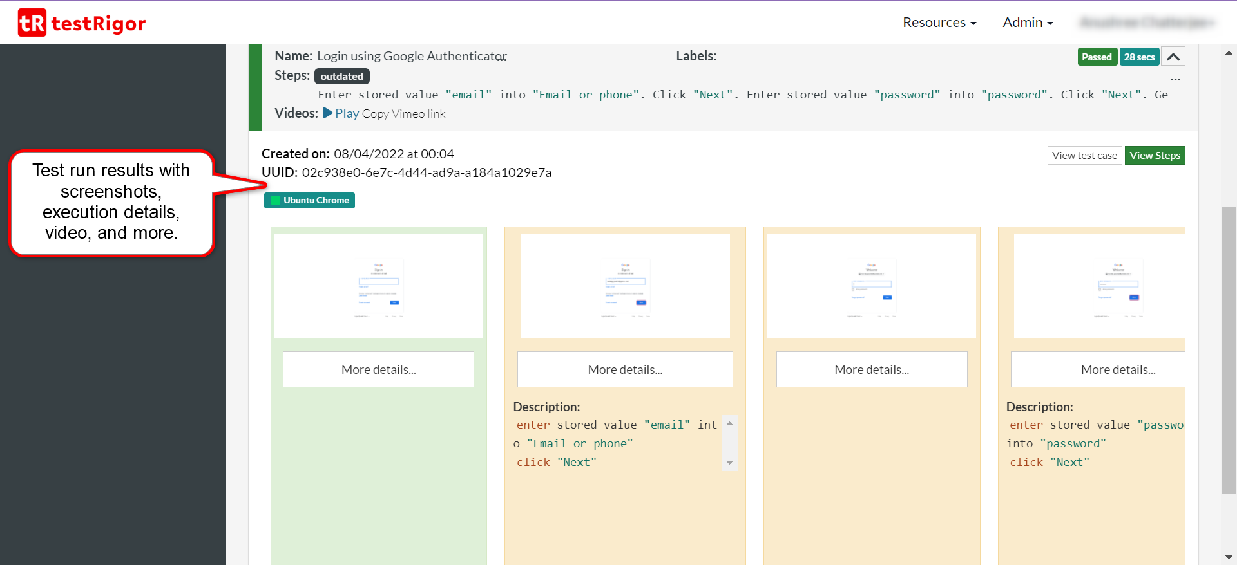Viewport: 1237px width, 565px height.
Task: Play the test run video
Action: [x=341, y=113]
